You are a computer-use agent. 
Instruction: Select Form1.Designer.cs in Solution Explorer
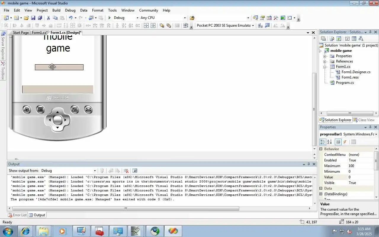point(356,72)
